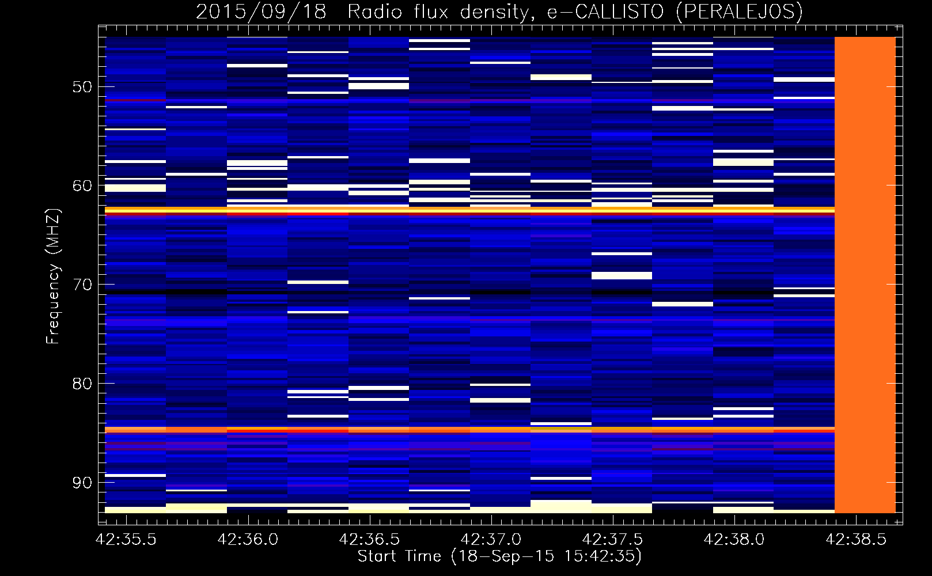932x576 pixels.
Task: Click the frequency tick label '70'
Action: click(82, 285)
